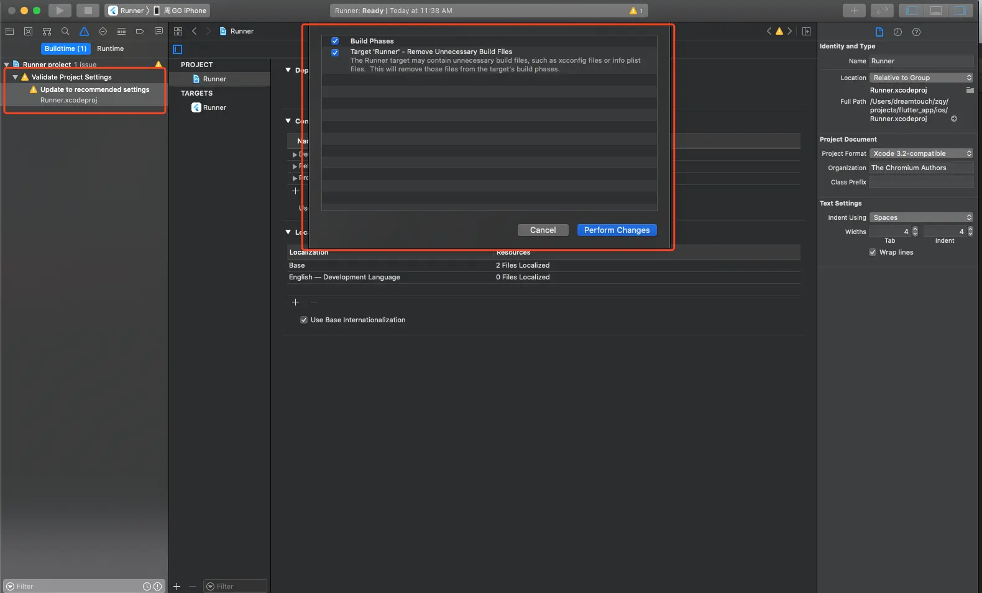Run the Runner scheme with the play button
The image size is (982, 593).
pyautogui.click(x=60, y=11)
